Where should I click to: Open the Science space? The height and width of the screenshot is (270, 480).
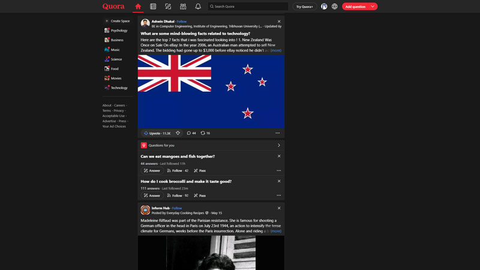(x=113, y=59)
